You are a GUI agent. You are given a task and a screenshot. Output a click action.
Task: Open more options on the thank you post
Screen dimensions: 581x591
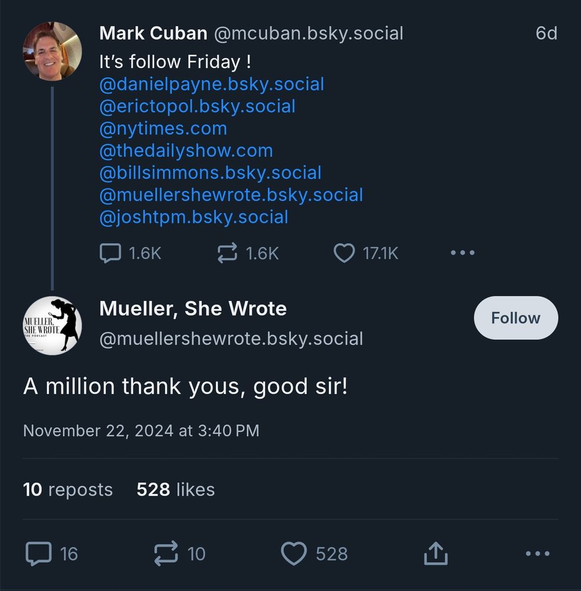tap(537, 554)
